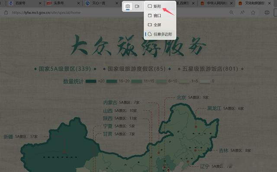
Task: Choose 全屏 fullscreen snip mode
Action: 160,25
